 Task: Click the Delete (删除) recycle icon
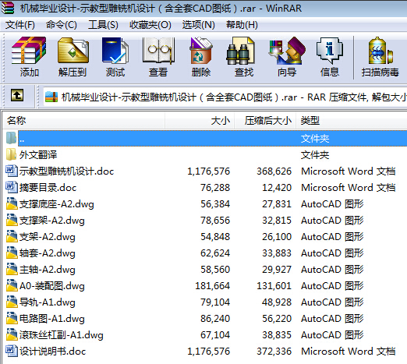pyautogui.click(x=201, y=51)
